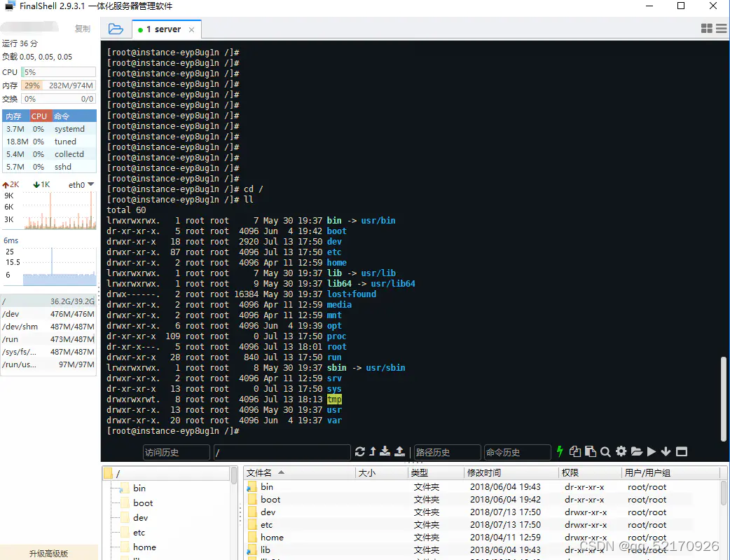Open connection manager folder icon
The width and height of the screenshot is (730, 560).
pos(116,29)
